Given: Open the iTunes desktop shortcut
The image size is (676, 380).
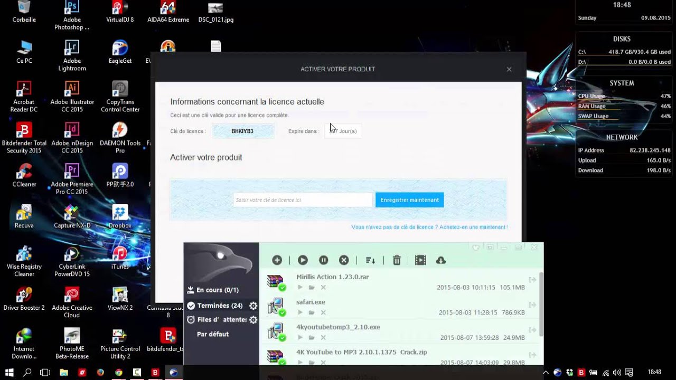Looking at the screenshot, I should click(120, 258).
